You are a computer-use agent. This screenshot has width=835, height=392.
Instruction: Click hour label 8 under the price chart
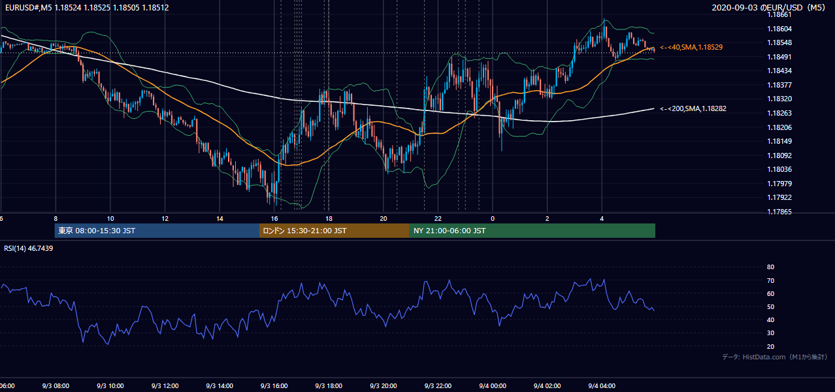coord(56,218)
